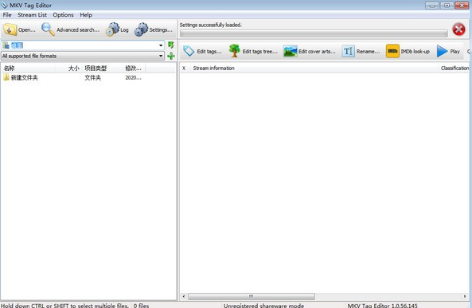Cancel operation with the red X button
Viewport: 472px width, 308px height.
(x=458, y=29)
